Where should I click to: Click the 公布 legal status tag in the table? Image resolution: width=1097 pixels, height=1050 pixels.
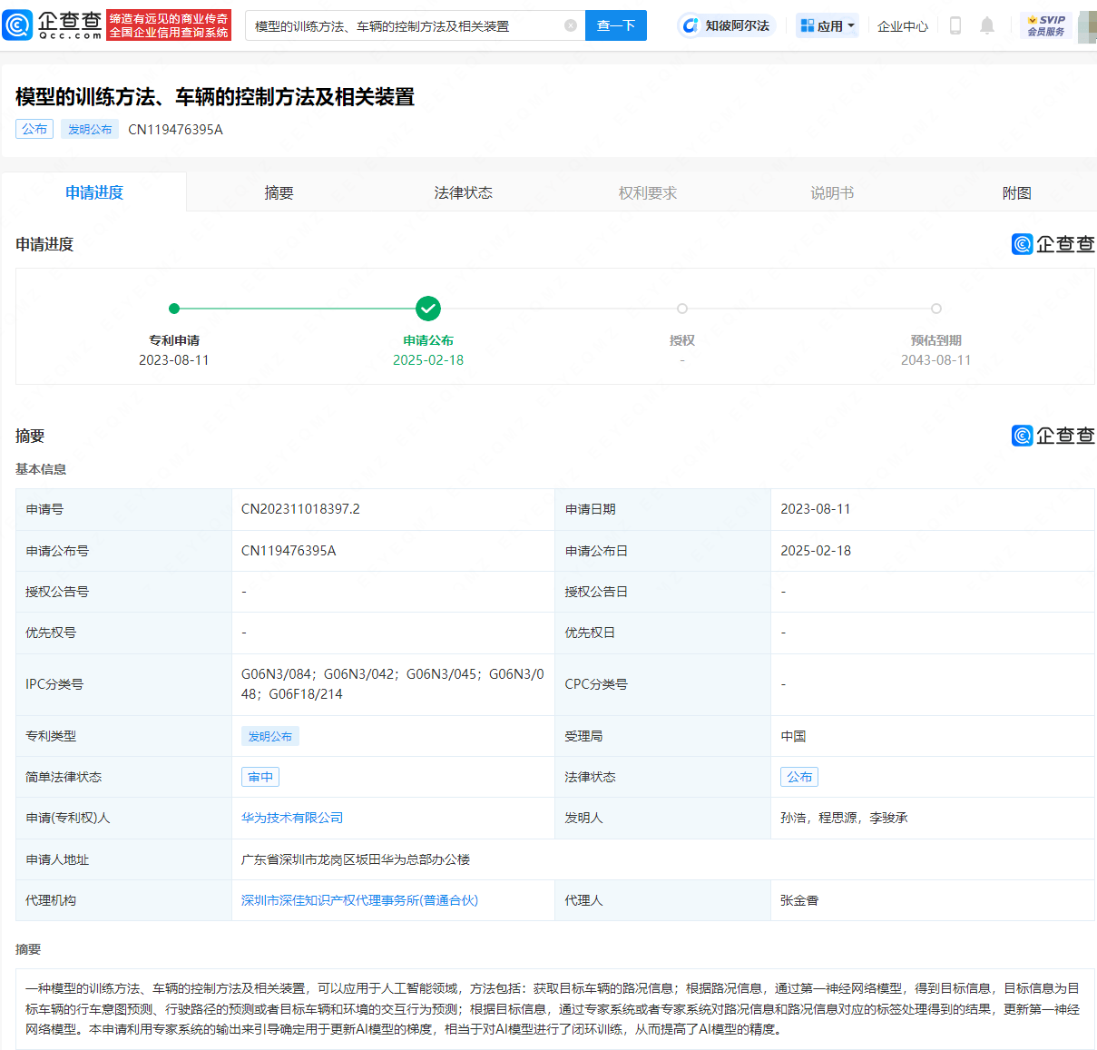799,777
